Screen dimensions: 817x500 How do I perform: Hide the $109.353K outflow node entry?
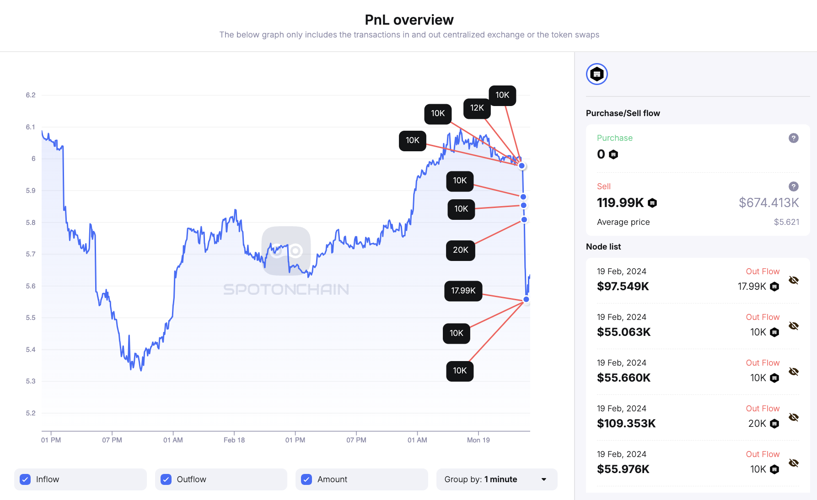(x=794, y=417)
